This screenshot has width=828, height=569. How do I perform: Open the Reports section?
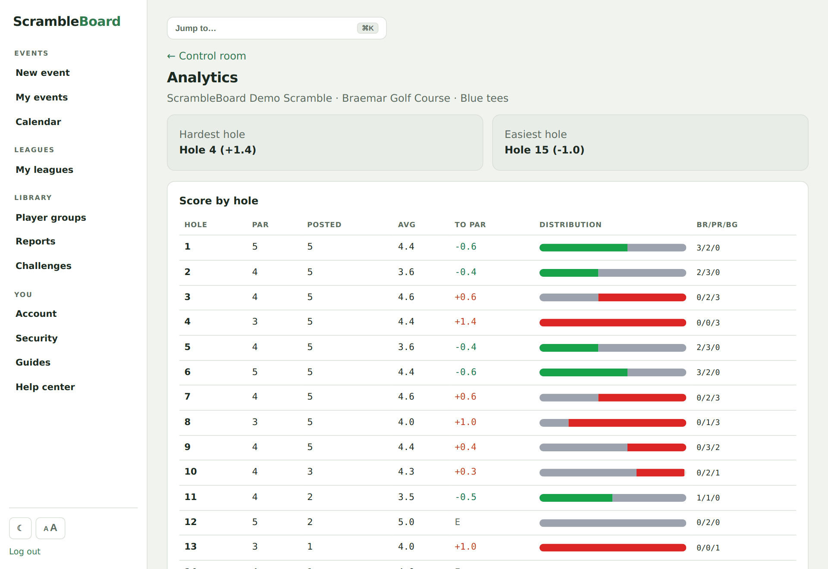(x=35, y=241)
